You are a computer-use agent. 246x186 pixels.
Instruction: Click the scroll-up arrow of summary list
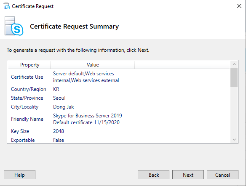point(234,64)
